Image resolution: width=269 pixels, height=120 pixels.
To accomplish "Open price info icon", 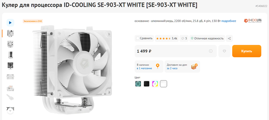I will [x=211, y=51].
